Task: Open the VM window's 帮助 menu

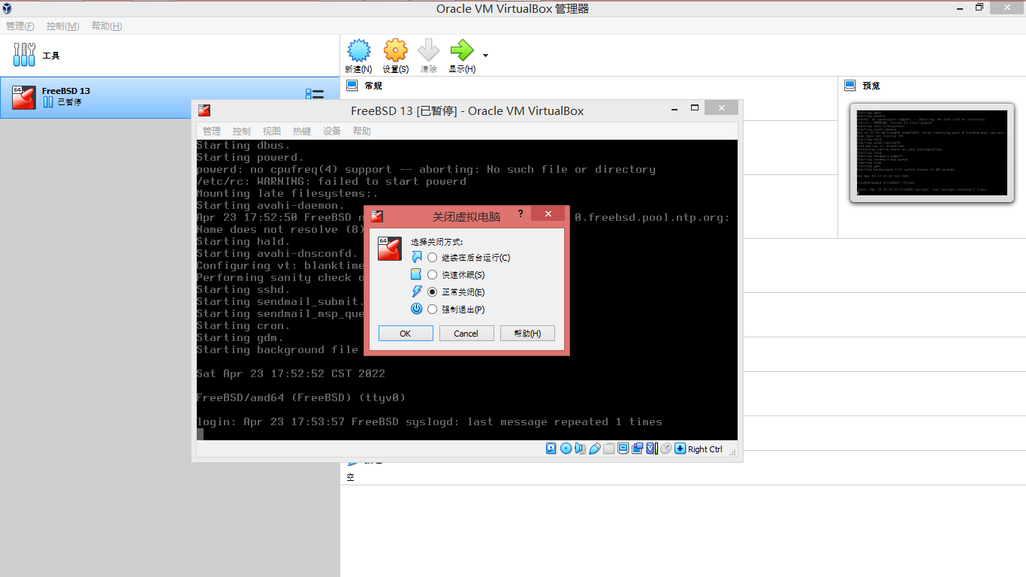Action: tap(362, 131)
